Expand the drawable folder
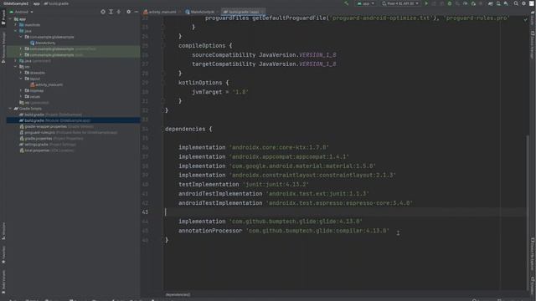The width and height of the screenshot is (536, 301). pos(21,73)
